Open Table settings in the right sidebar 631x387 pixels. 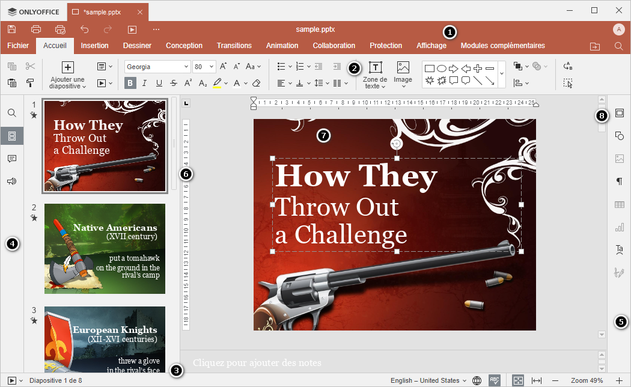tap(619, 205)
